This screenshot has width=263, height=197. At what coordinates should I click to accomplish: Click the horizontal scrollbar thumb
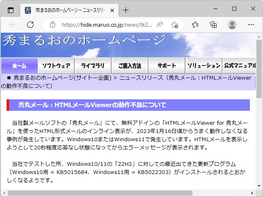click(x=100, y=193)
